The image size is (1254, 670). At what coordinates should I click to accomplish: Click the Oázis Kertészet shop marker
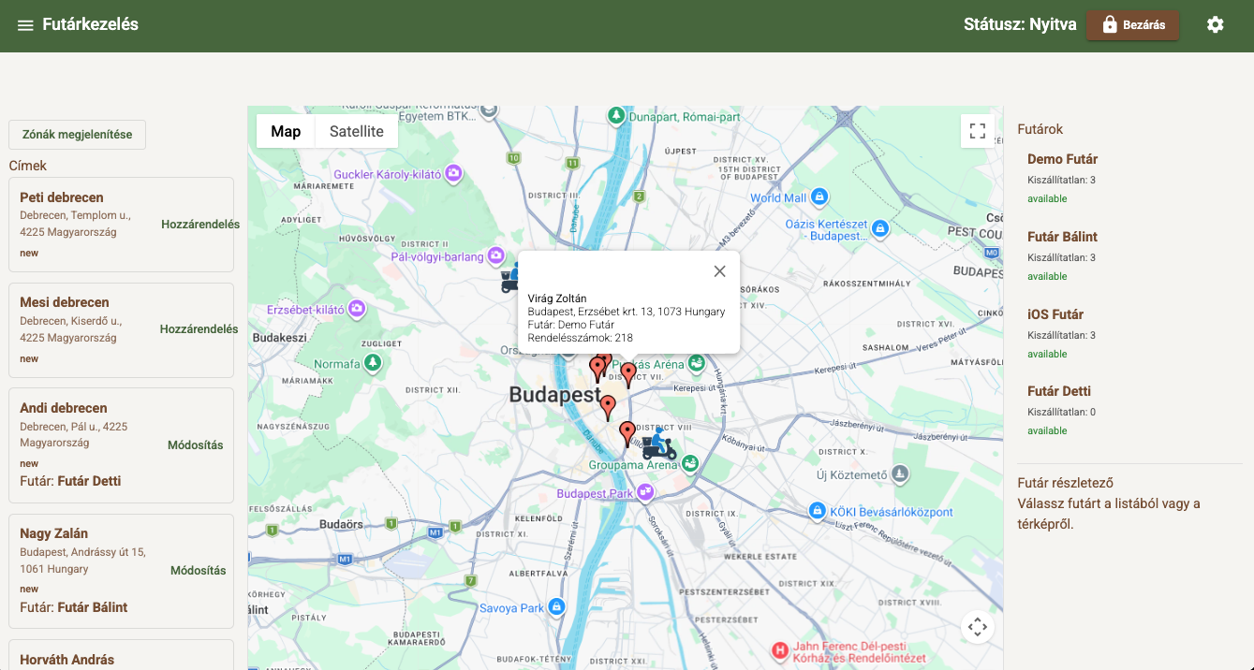(x=879, y=228)
